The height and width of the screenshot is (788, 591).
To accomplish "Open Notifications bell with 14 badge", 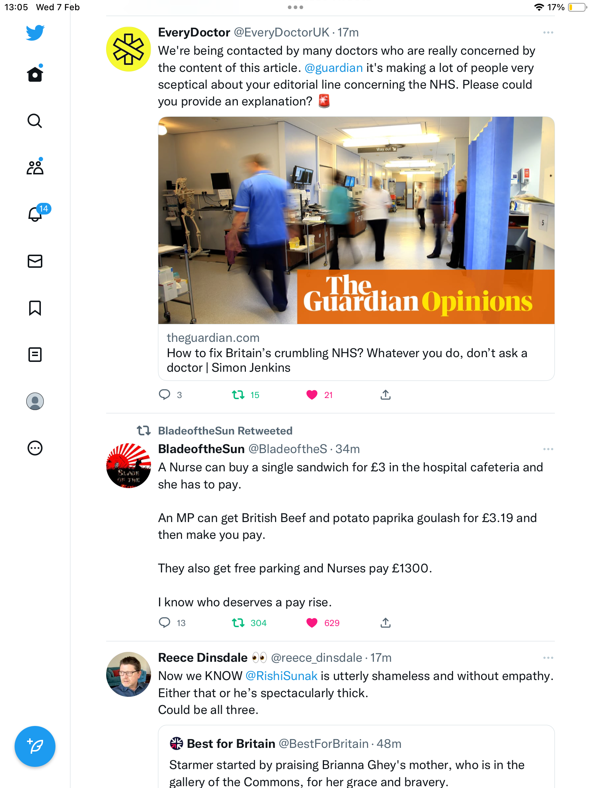I will tap(35, 214).
